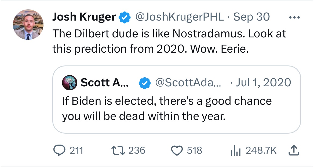Click Josh Kruger's blue verified badge
The image size is (314, 167).
[x=125, y=17]
